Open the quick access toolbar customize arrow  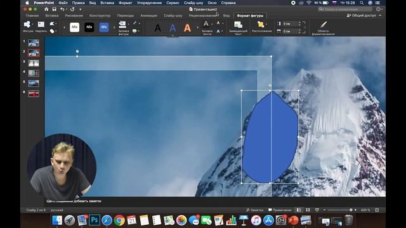click(81, 9)
